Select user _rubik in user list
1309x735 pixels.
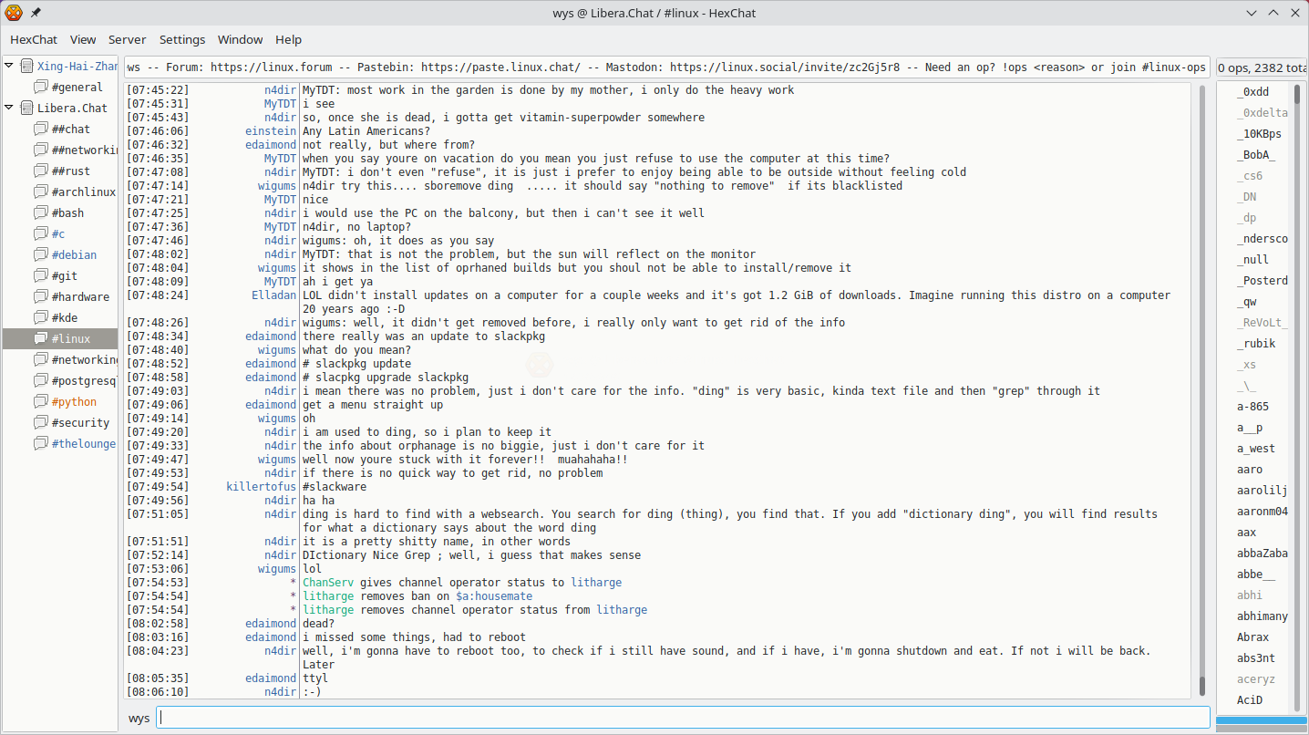(1256, 344)
